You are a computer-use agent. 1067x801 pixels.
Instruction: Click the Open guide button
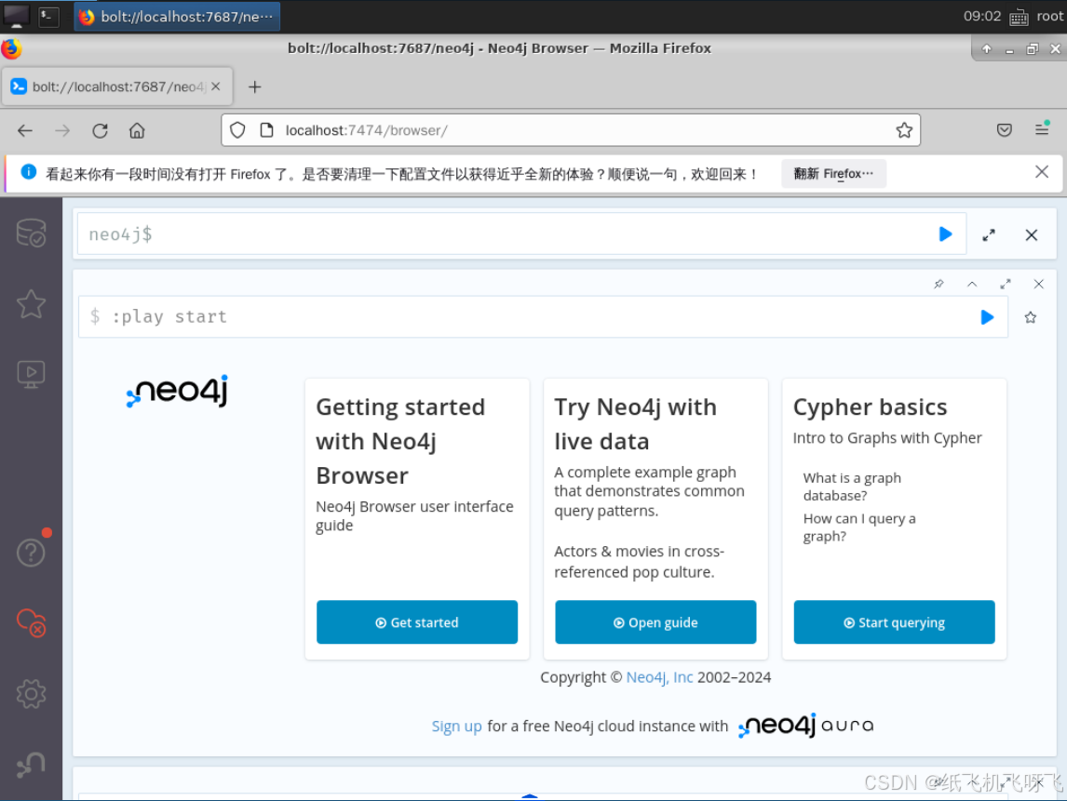pos(656,622)
